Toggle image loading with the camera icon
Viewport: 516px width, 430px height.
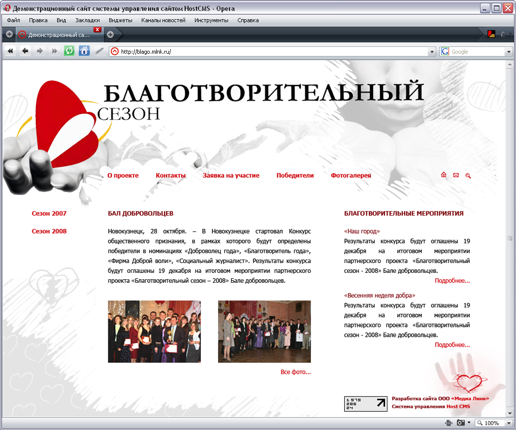[x=460, y=423]
